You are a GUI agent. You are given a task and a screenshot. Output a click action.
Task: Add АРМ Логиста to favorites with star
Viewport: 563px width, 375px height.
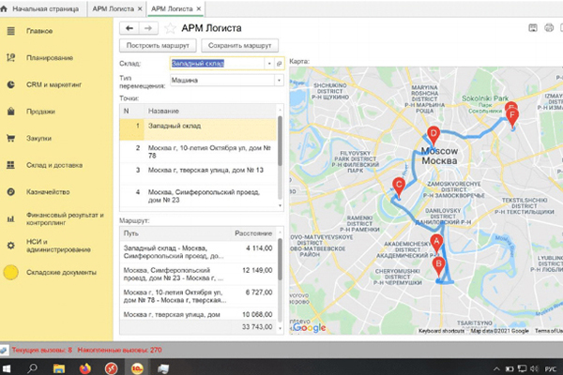[170, 28]
